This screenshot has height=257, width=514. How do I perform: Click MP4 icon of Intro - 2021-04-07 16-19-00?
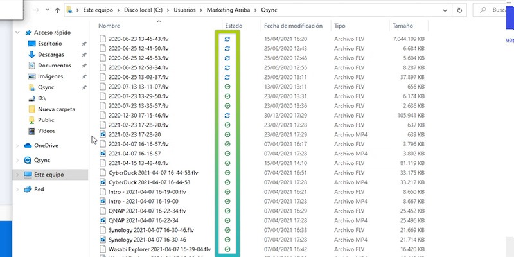[103, 201]
